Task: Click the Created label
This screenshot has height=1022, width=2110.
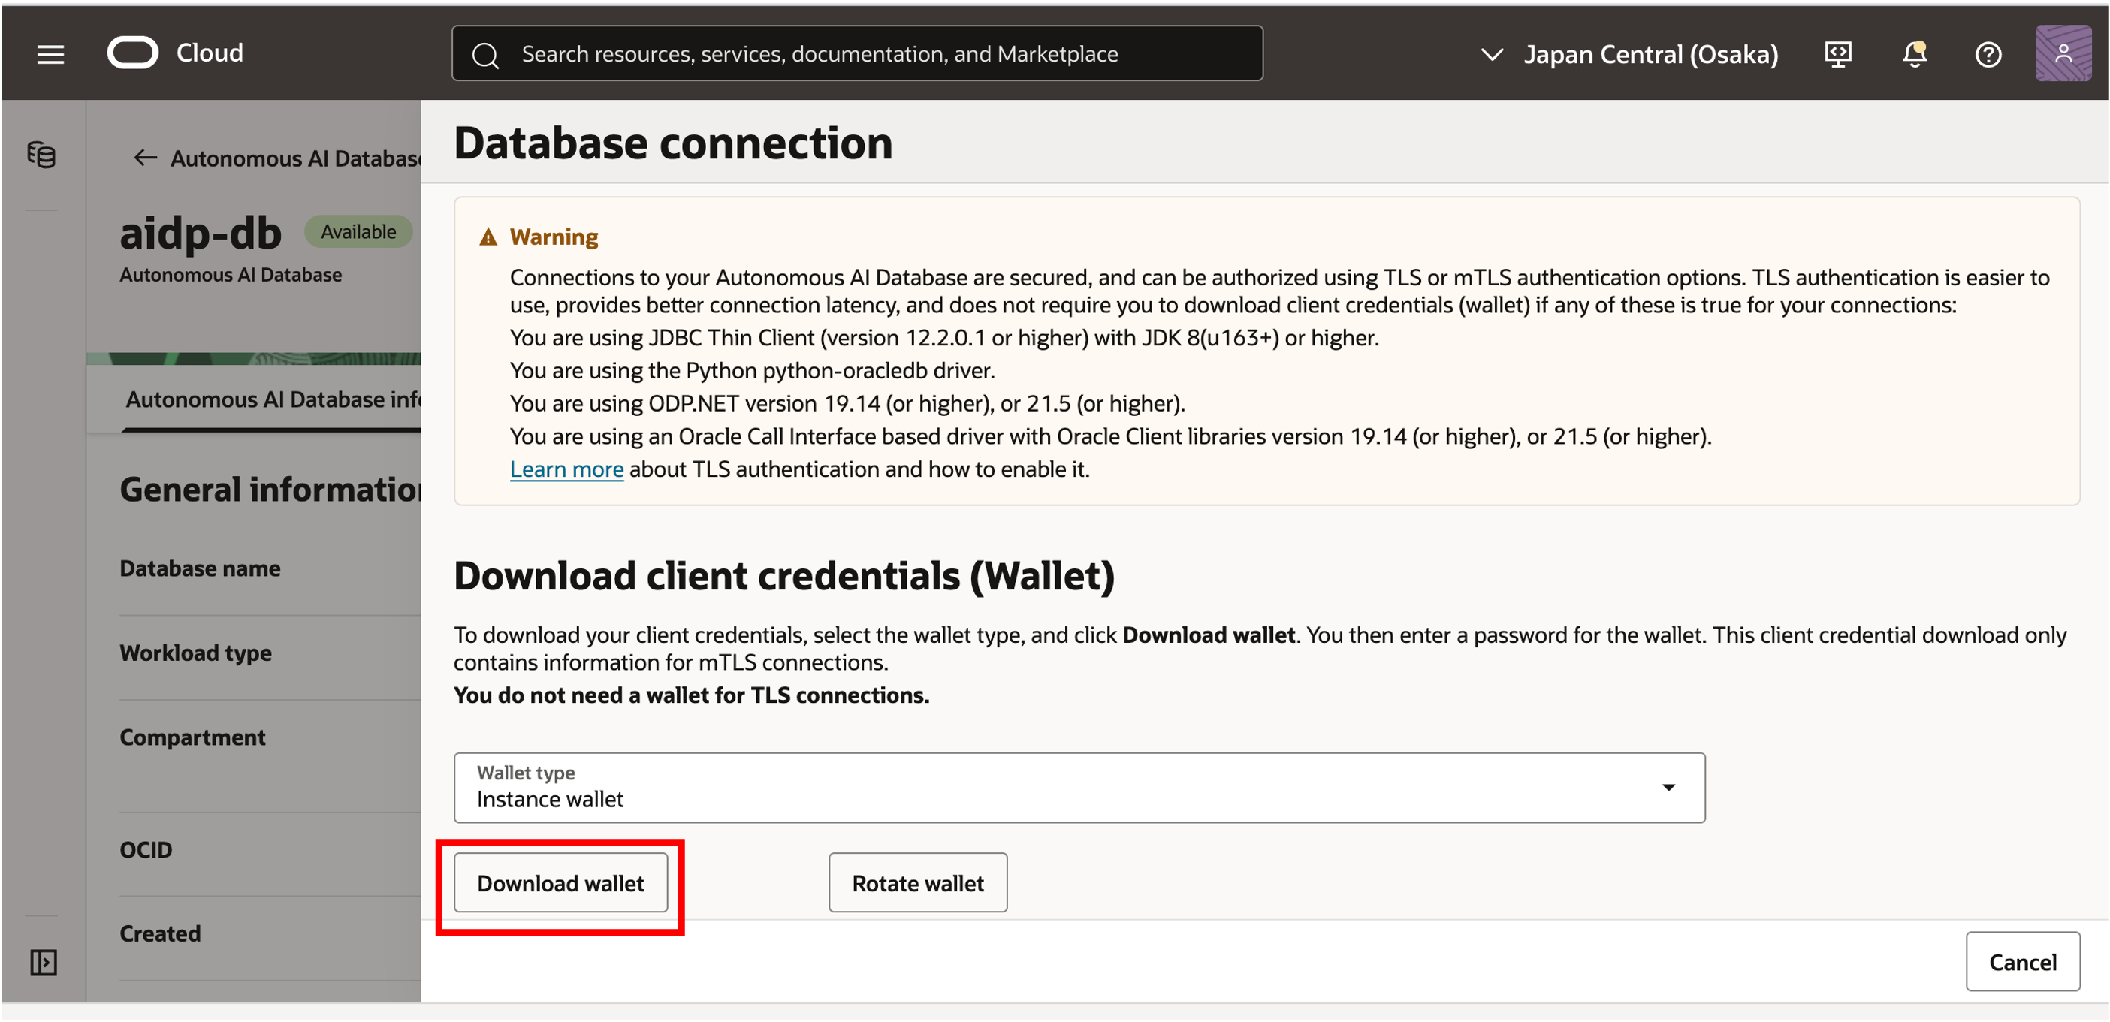Action: (160, 933)
